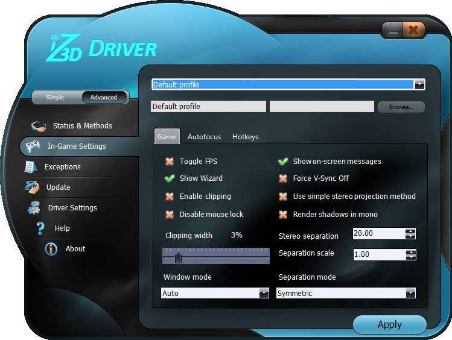This screenshot has width=452, height=340.
Task: Click the Browse... button
Action: tap(401, 107)
